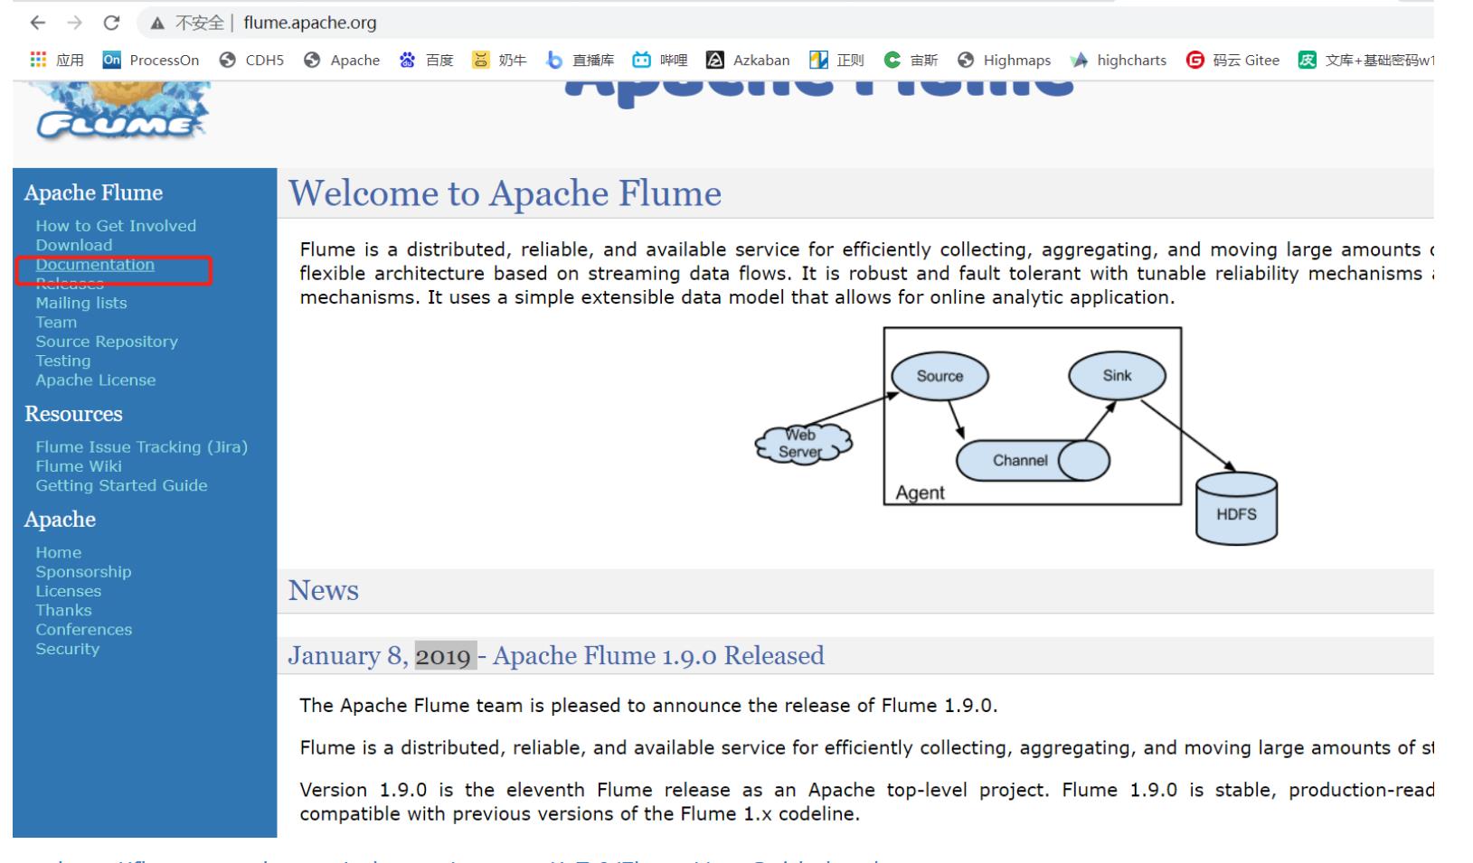Click the Apache Flume sidebar heading
The image size is (1473, 863).
click(94, 193)
